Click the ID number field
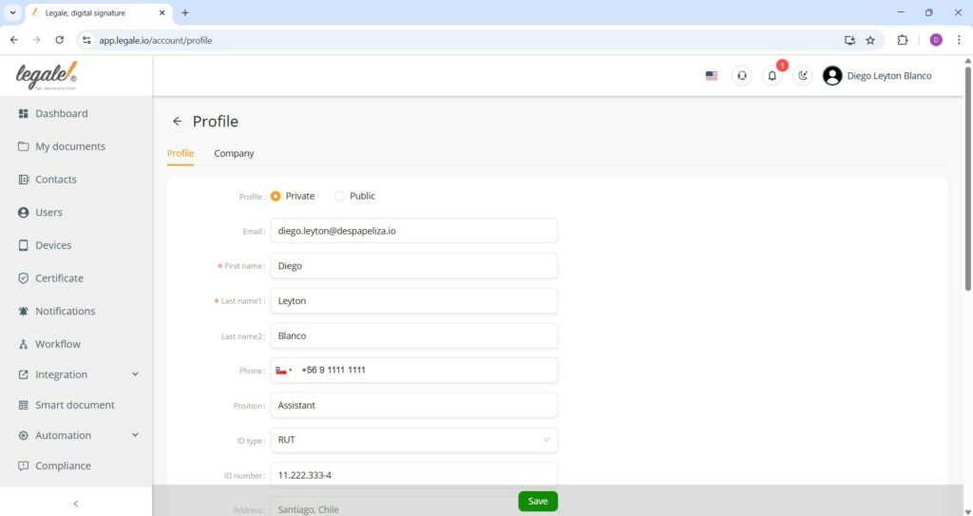The height and width of the screenshot is (516, 973). pyautogui.click(x=414, y=475)
